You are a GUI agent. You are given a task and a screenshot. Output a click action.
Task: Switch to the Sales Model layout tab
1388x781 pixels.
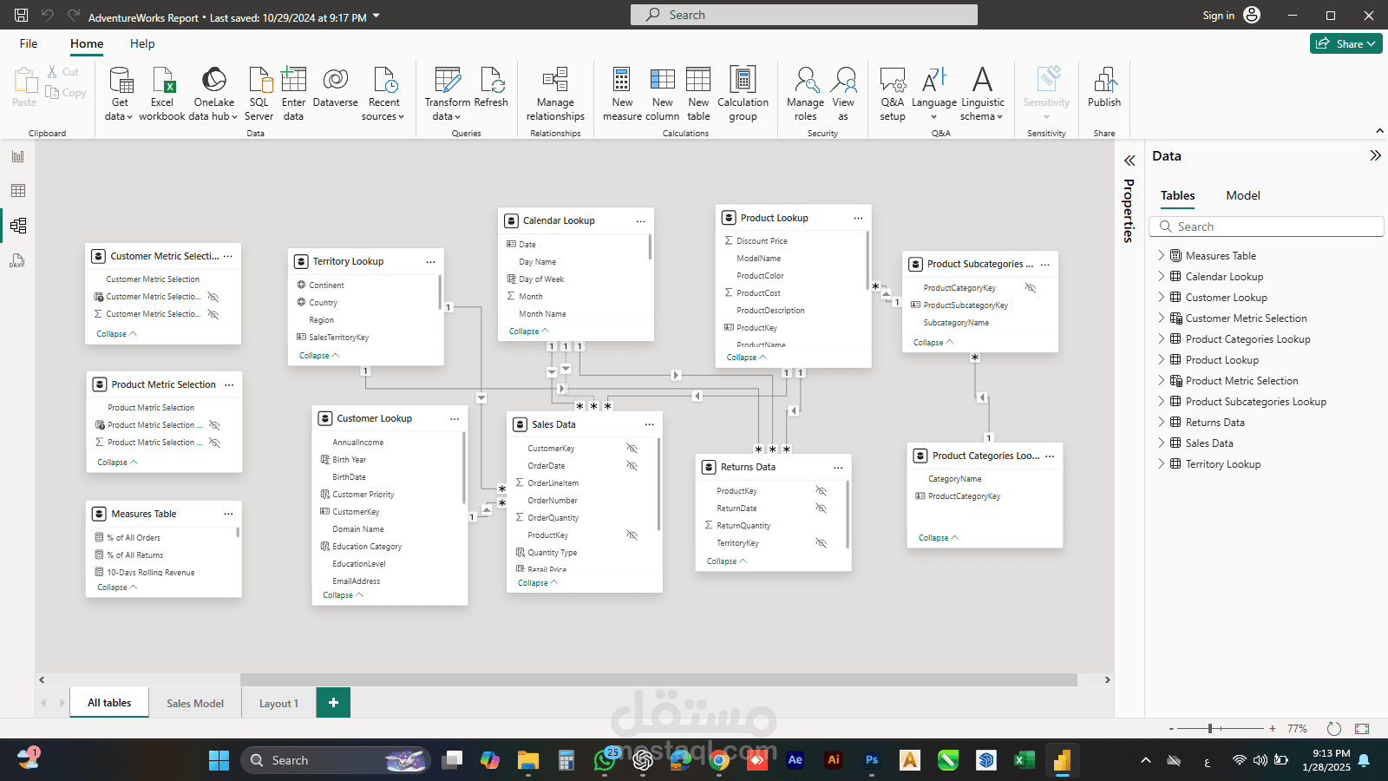coord(195,703)
